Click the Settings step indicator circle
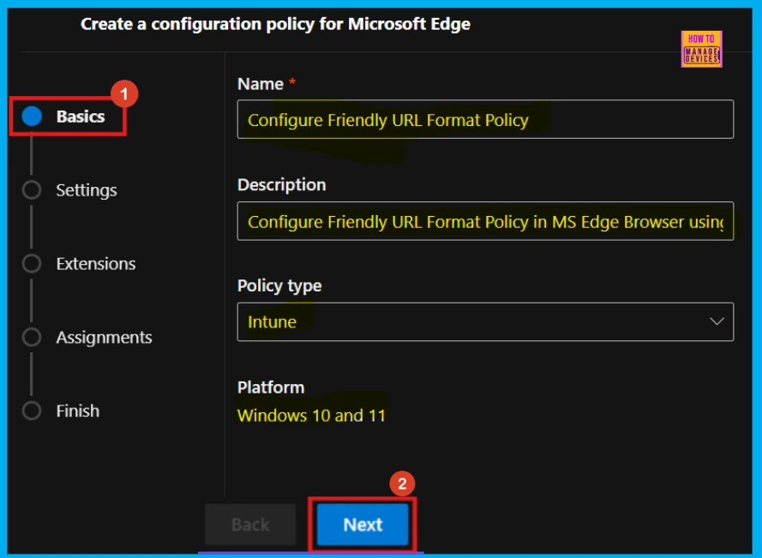762x558 pixels. (32, 190)
